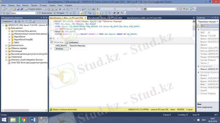Screen dimensions: 220x123
Task: Open the 100 % zoom dropdown
Action: 57,38
